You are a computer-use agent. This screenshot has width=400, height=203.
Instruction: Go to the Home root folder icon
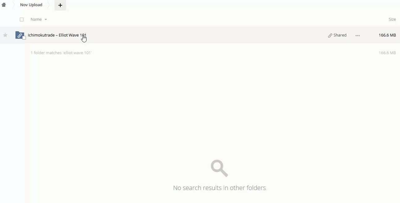point(4,5)
